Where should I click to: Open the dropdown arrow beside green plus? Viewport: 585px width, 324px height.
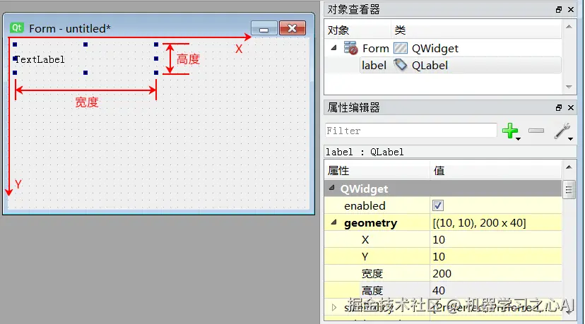[518, 139]
